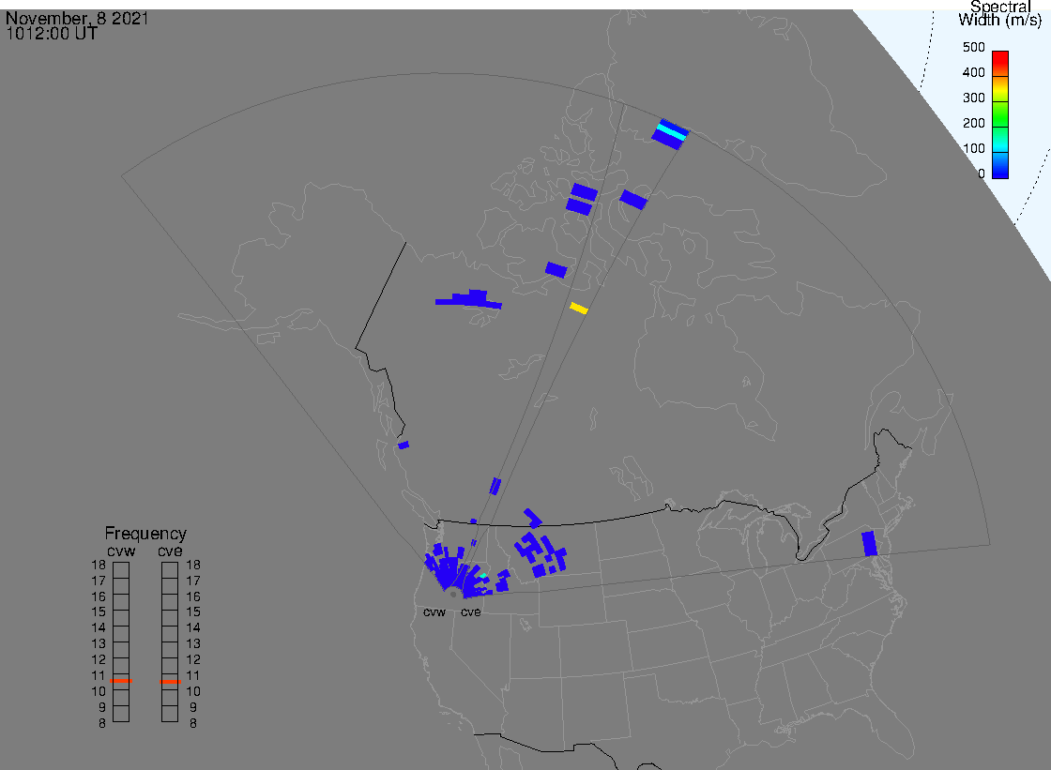
Task: Select the blue data patch on US east coast
Action: click(x=869, y=543)
